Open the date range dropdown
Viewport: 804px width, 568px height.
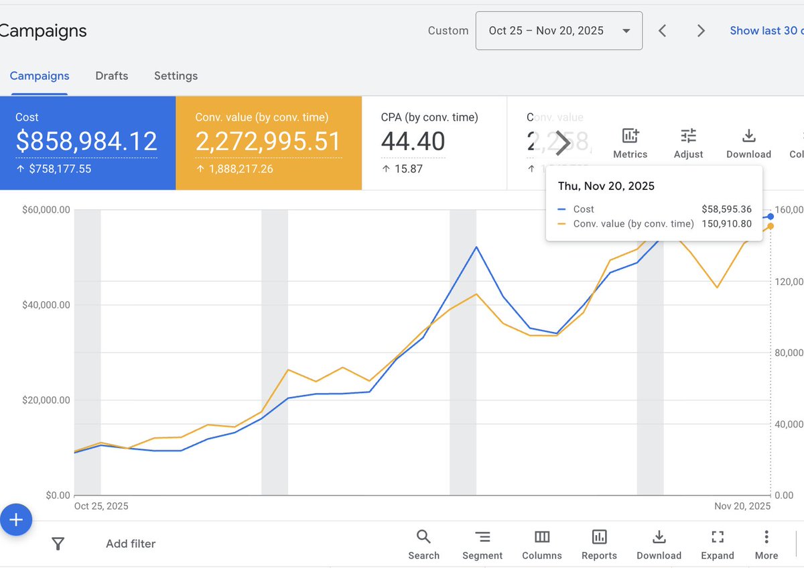point(559,30)
